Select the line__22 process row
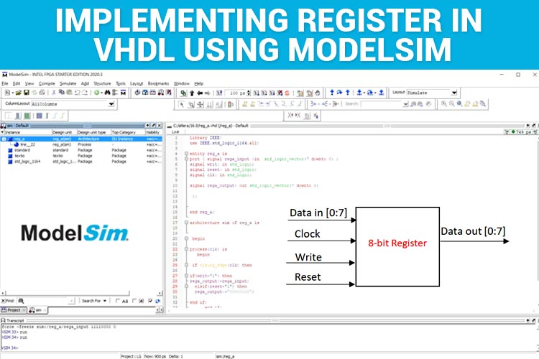539x359 pixels. point(81,144)
